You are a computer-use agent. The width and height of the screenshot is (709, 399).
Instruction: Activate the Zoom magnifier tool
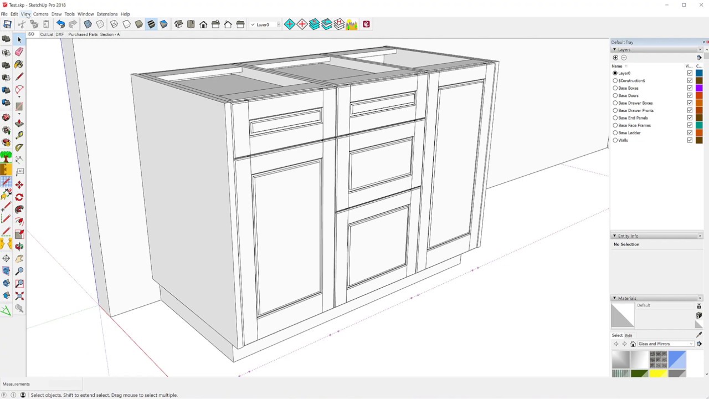[19, 270]
